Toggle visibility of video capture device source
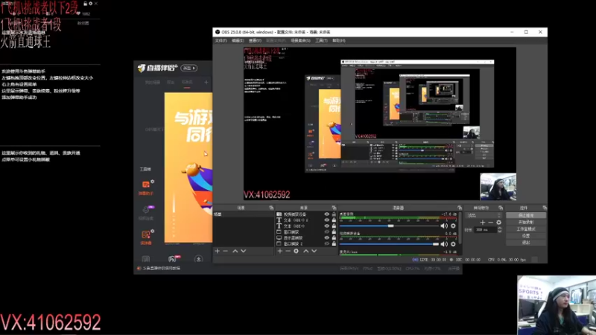This screenshot has width=596, height=335. [326, 214]
